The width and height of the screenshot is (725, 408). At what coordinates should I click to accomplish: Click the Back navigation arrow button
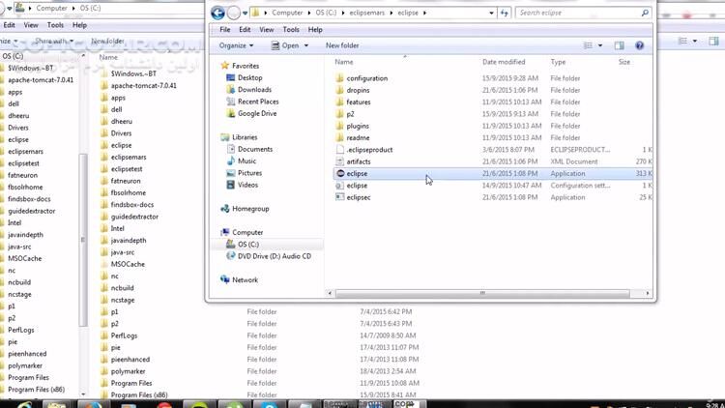pyautogui.click(x=217, y=13)
